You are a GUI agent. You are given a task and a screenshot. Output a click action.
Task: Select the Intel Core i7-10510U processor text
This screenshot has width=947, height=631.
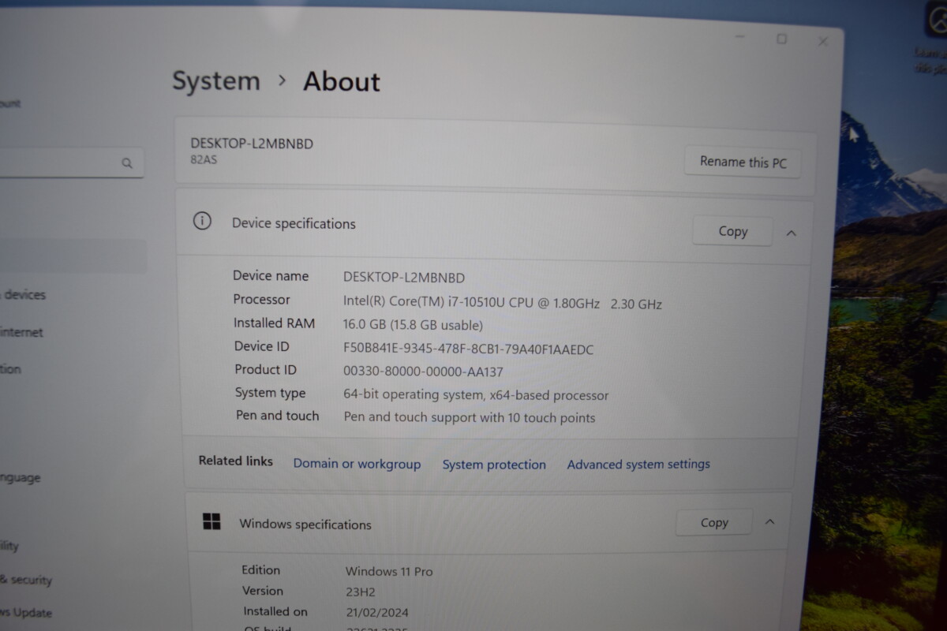pyautogui.click(x=502, y=303)
